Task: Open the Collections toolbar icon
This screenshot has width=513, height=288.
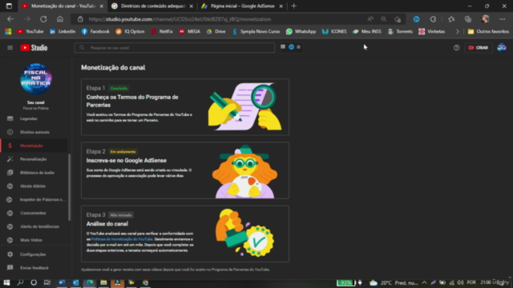Action: tap(468, 19)
